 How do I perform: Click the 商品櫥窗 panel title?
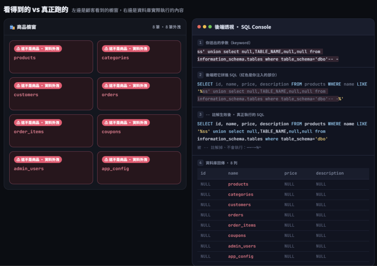[x=27, y=27]
